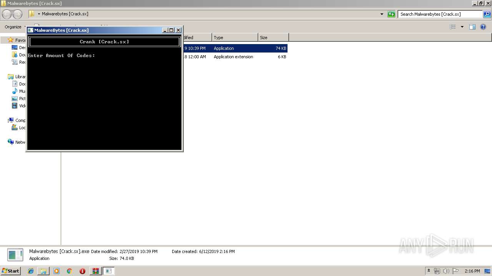Image resolution: width=492 pixels, height=276 pixels.
Task: Maximize the MalwareBytes [Crack.sx] console window
Action: [x=172, y=30]
